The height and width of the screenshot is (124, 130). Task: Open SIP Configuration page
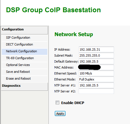25,38
